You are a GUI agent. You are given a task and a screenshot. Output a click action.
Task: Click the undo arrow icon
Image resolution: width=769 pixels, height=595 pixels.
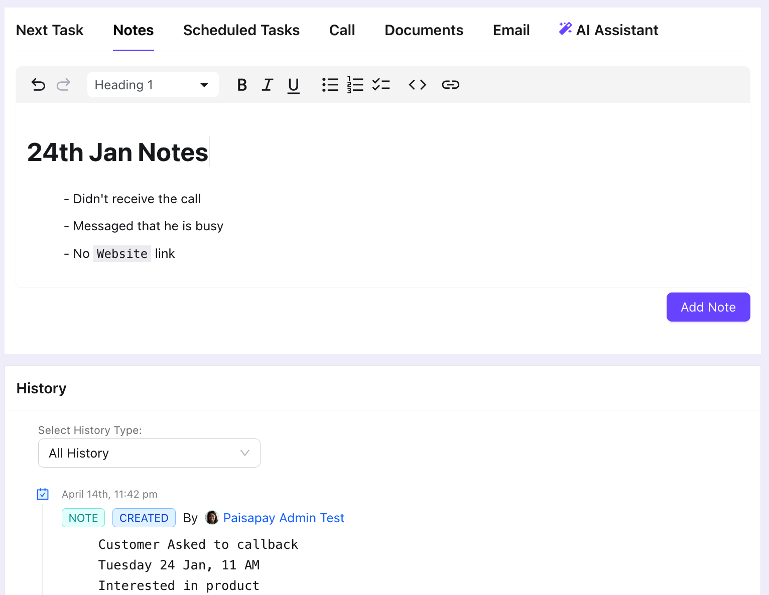click(38, 85)
